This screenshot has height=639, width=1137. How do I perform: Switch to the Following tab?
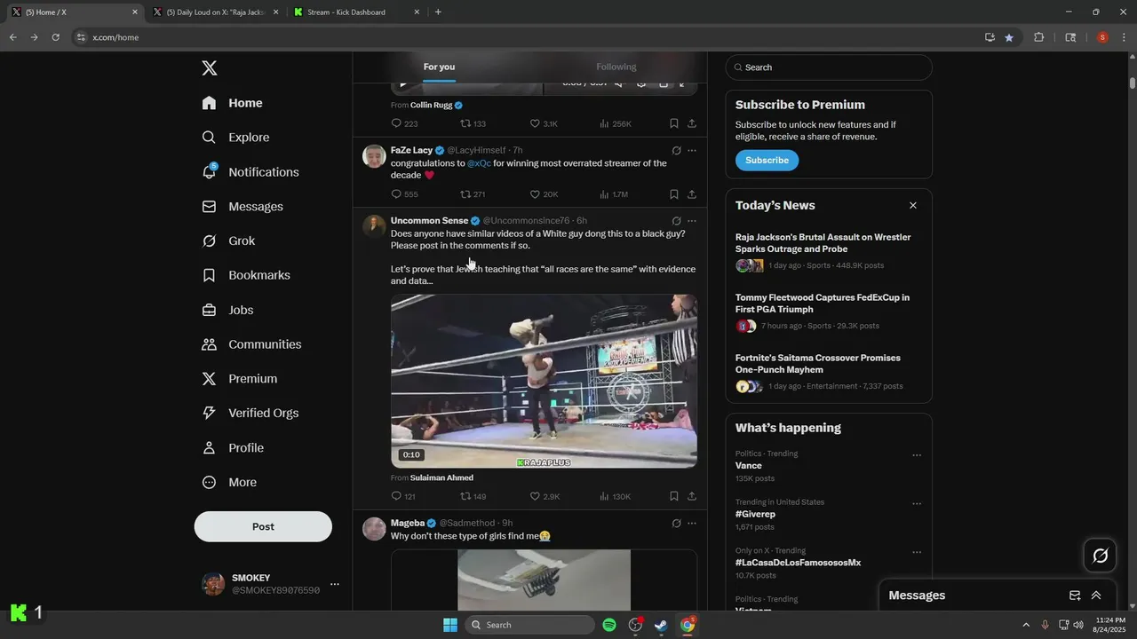point(616,67)
